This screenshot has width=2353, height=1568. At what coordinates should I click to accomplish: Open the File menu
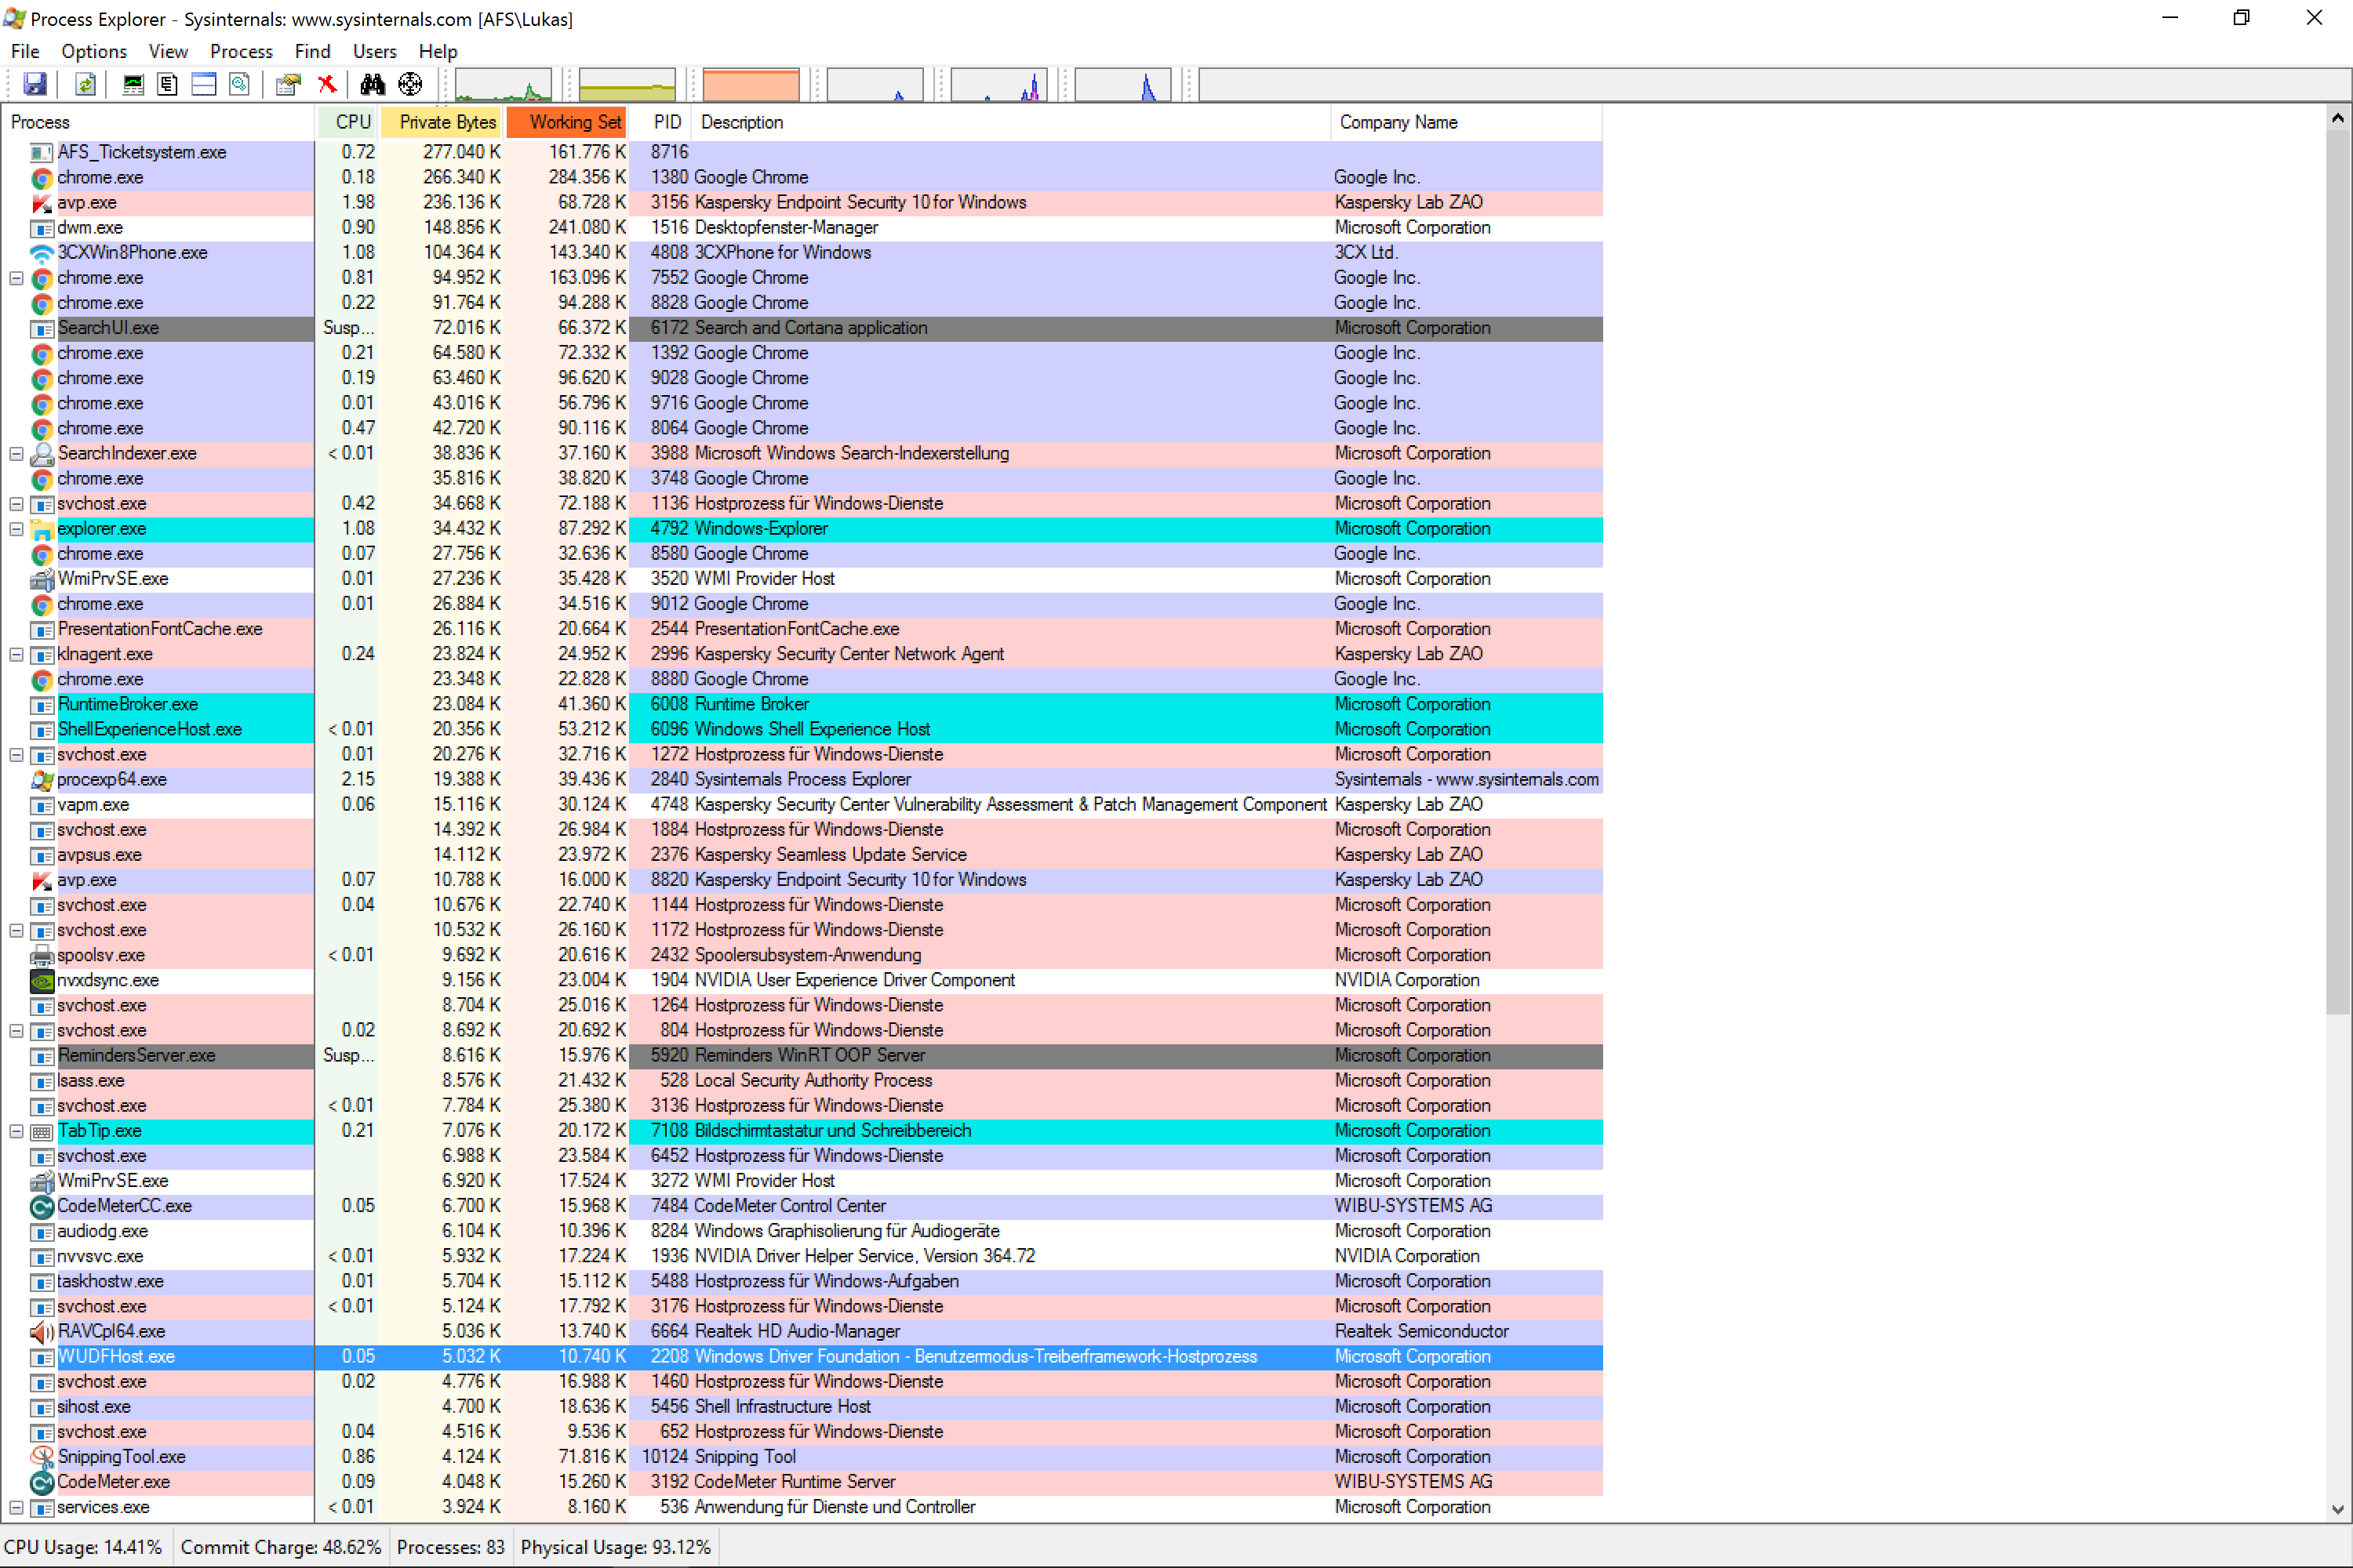tap(25, 51)
